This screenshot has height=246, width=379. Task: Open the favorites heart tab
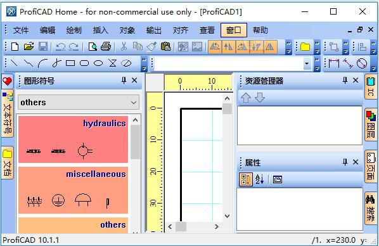[7, 81]
